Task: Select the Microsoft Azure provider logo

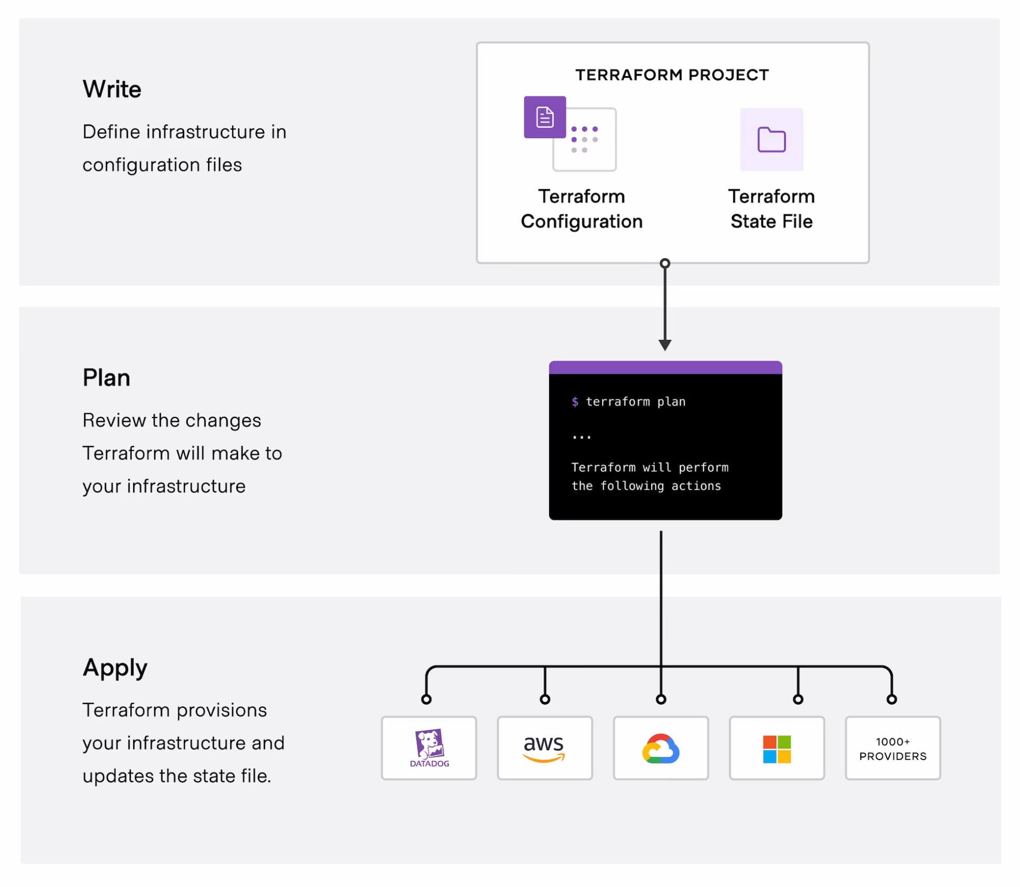Action: click(777, 748)
